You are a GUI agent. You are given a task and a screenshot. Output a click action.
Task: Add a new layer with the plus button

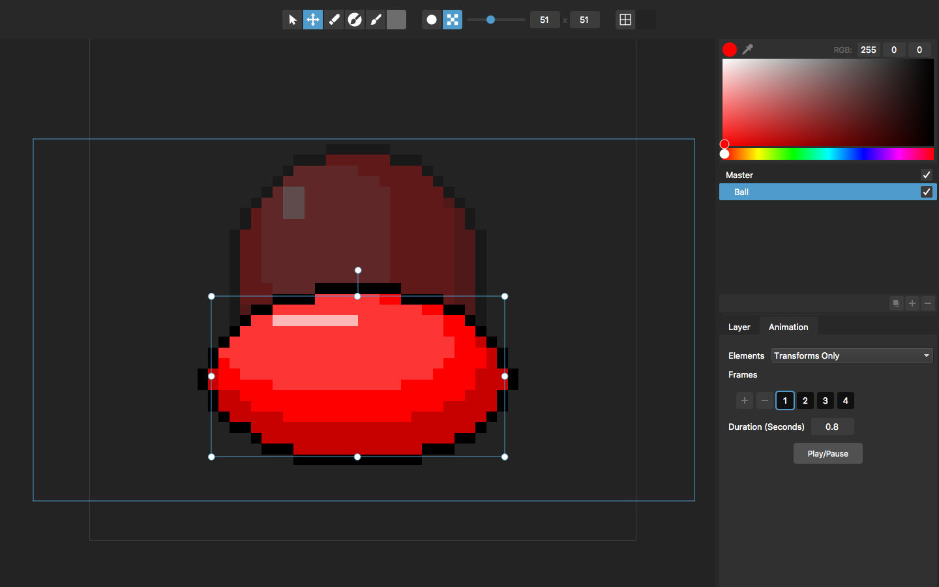click(912, 303)
